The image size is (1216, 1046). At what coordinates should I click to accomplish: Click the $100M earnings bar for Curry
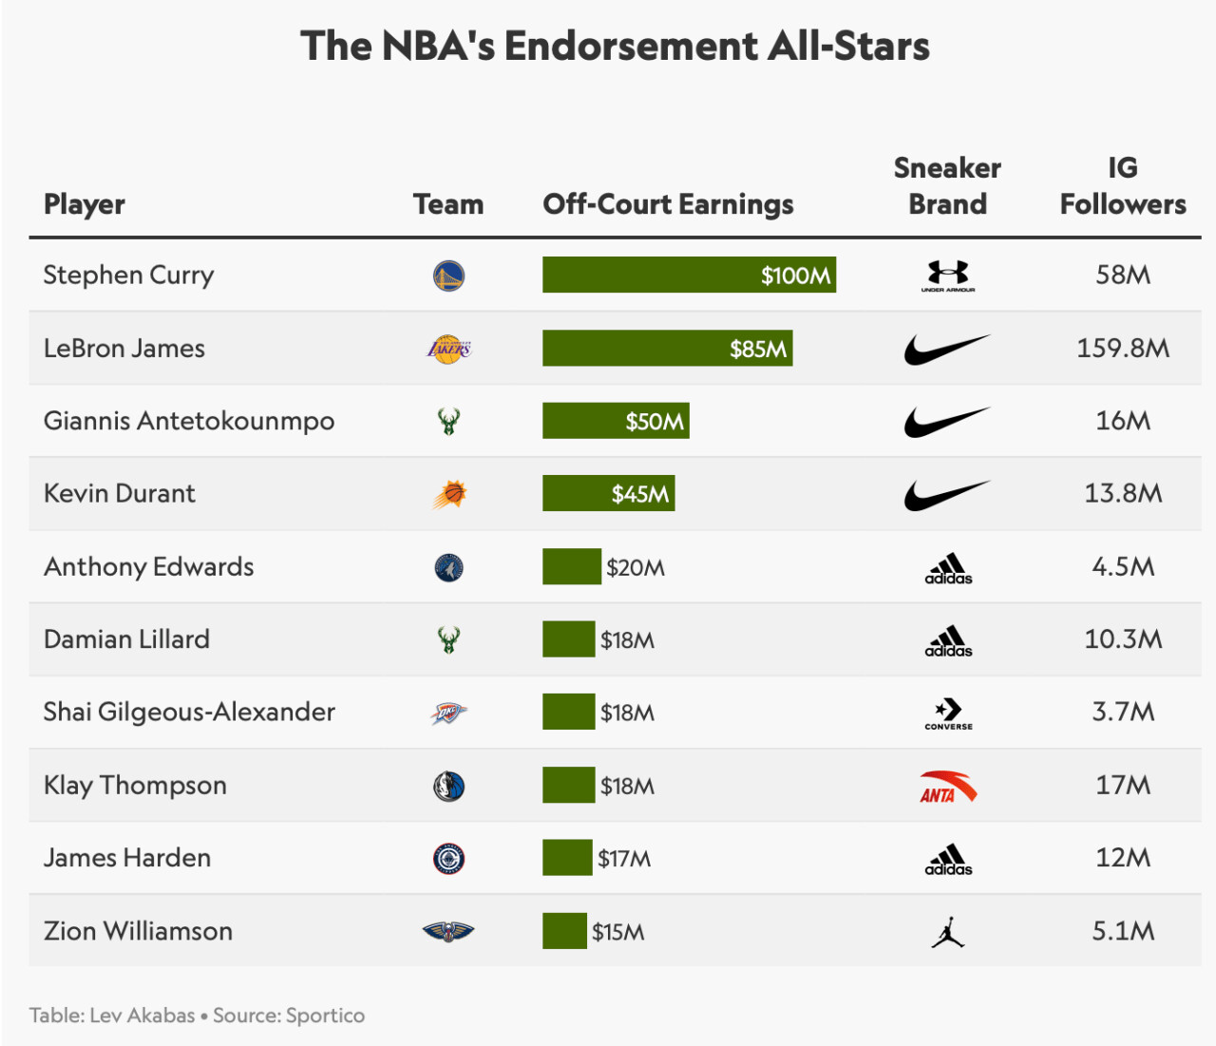[x=689, y=276]
